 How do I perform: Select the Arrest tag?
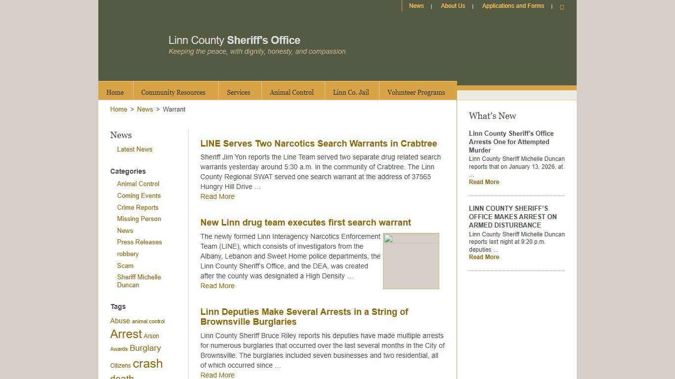pos(126,334)
